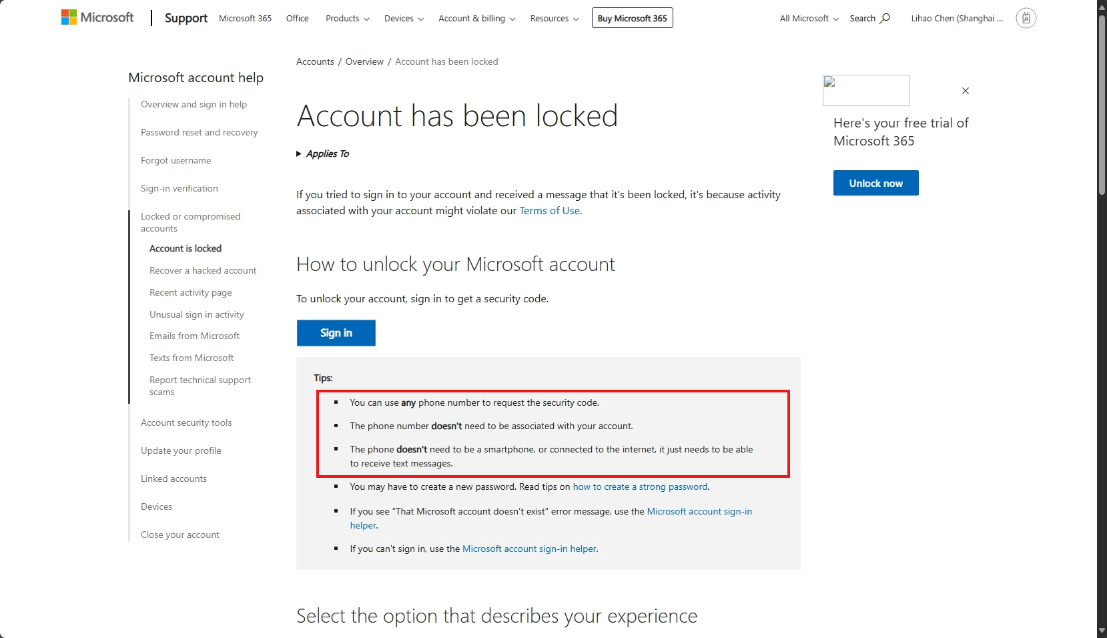
Task: Select Microsoft 365 in the top navigation
Action: coord(246,18)
